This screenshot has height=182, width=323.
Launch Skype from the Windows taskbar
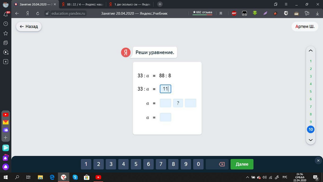75,177
